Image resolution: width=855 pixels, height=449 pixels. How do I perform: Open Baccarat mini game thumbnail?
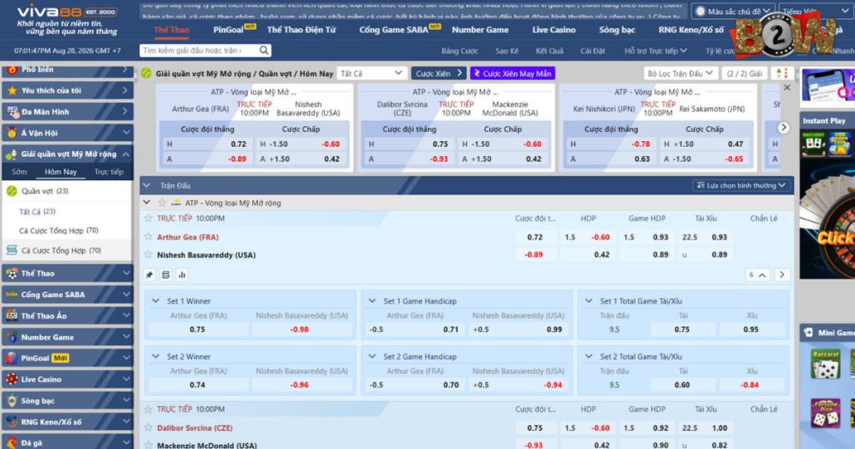pos(825,364)
